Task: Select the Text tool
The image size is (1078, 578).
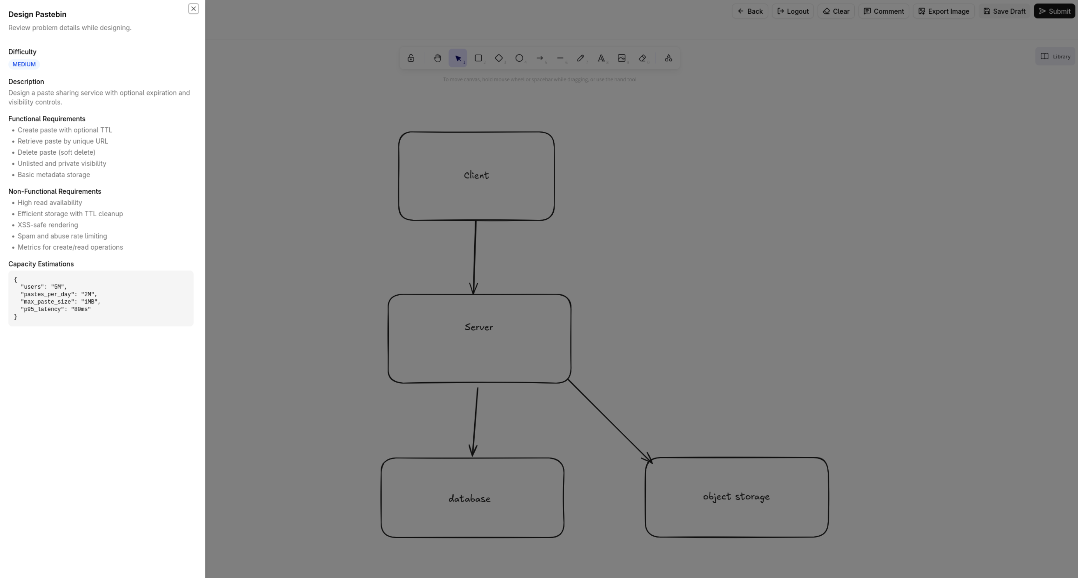Action: (x=601, y=58)
